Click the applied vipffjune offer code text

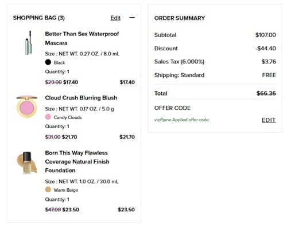click(181, 120)
